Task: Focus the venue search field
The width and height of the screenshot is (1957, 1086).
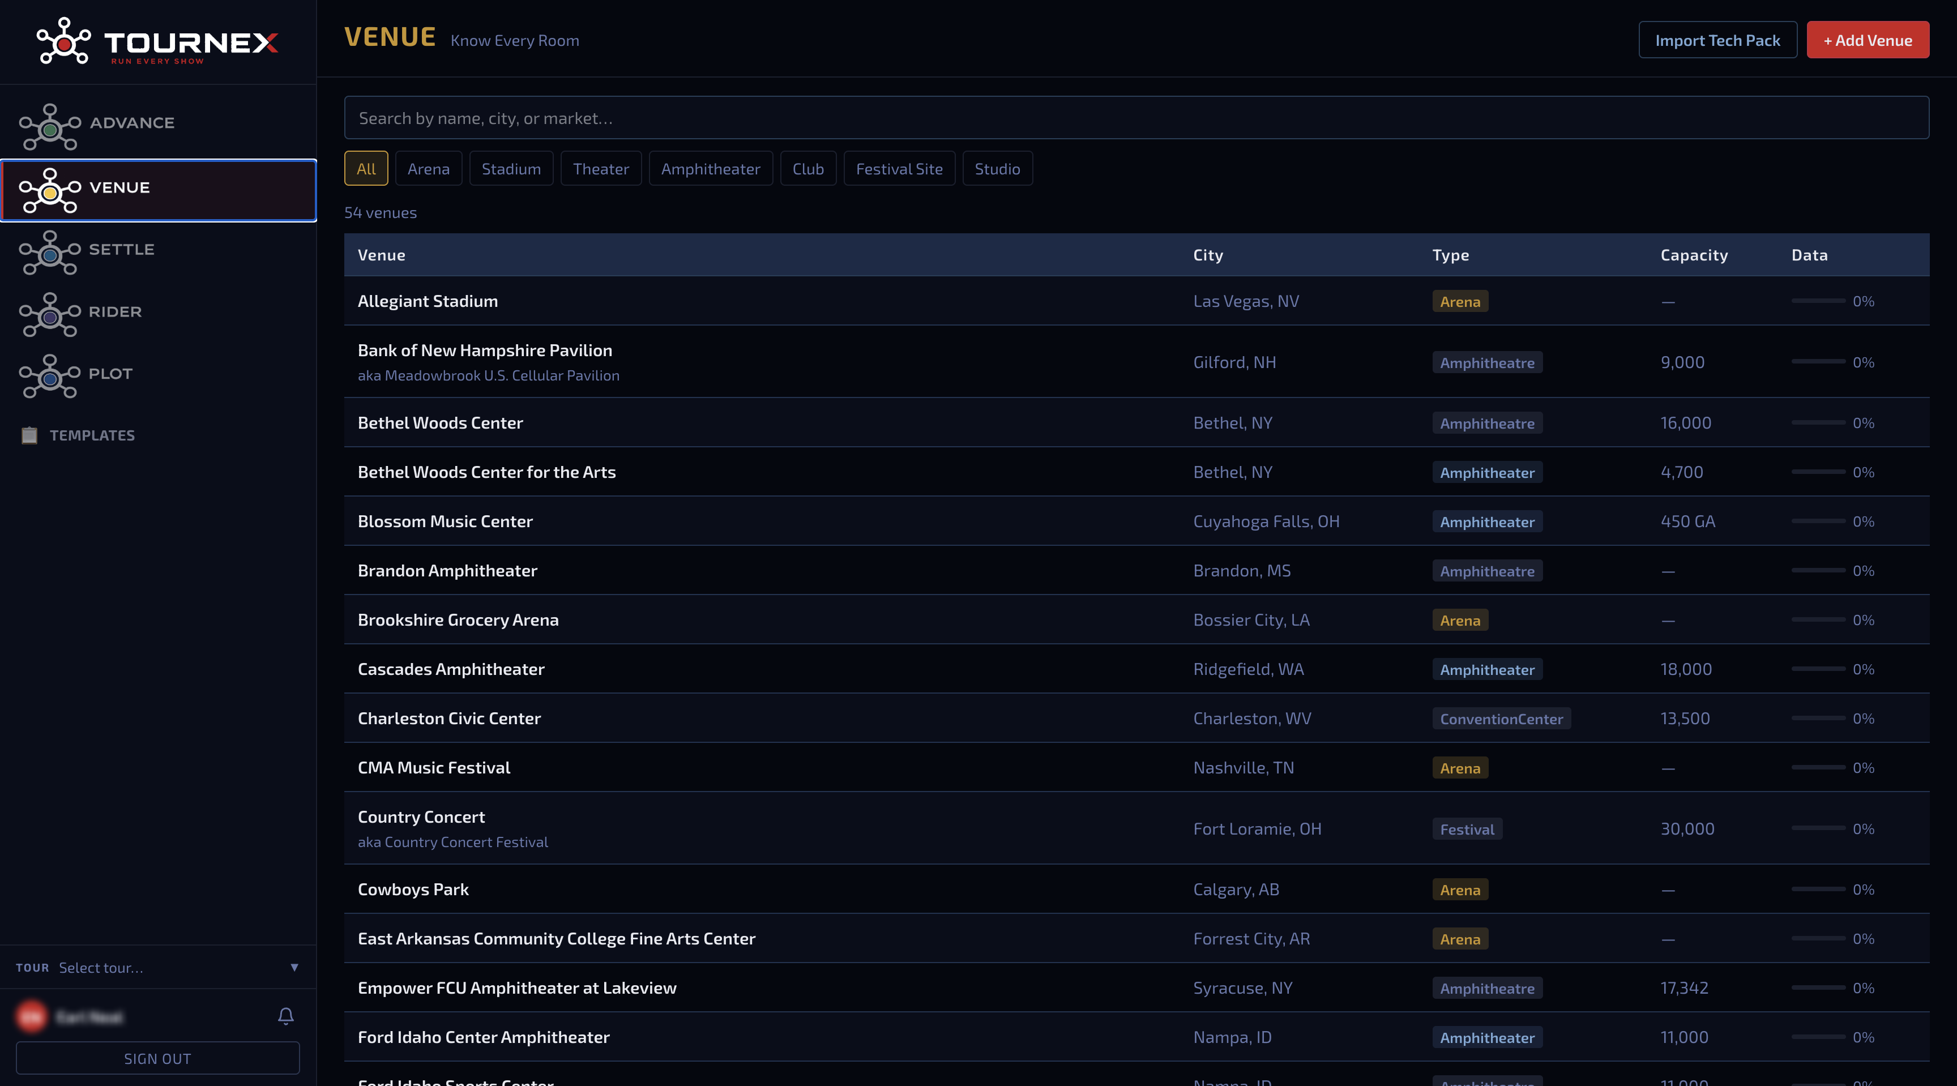Action: pyautogui.click(x=1136, y=118)
